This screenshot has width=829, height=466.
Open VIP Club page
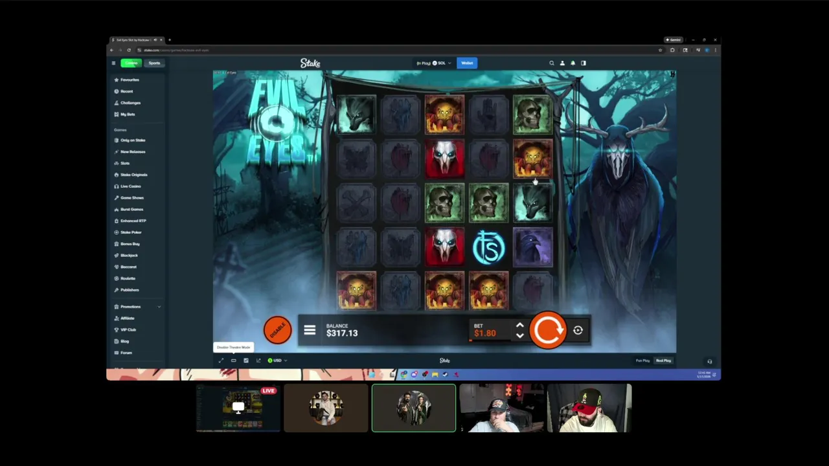click(x=125, y=330)
